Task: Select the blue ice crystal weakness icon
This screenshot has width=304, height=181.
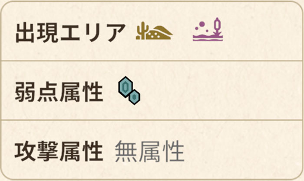Action: [x=129, y=90]
